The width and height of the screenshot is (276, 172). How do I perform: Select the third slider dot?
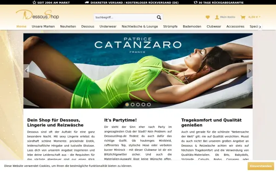click(x=138, y=105)
